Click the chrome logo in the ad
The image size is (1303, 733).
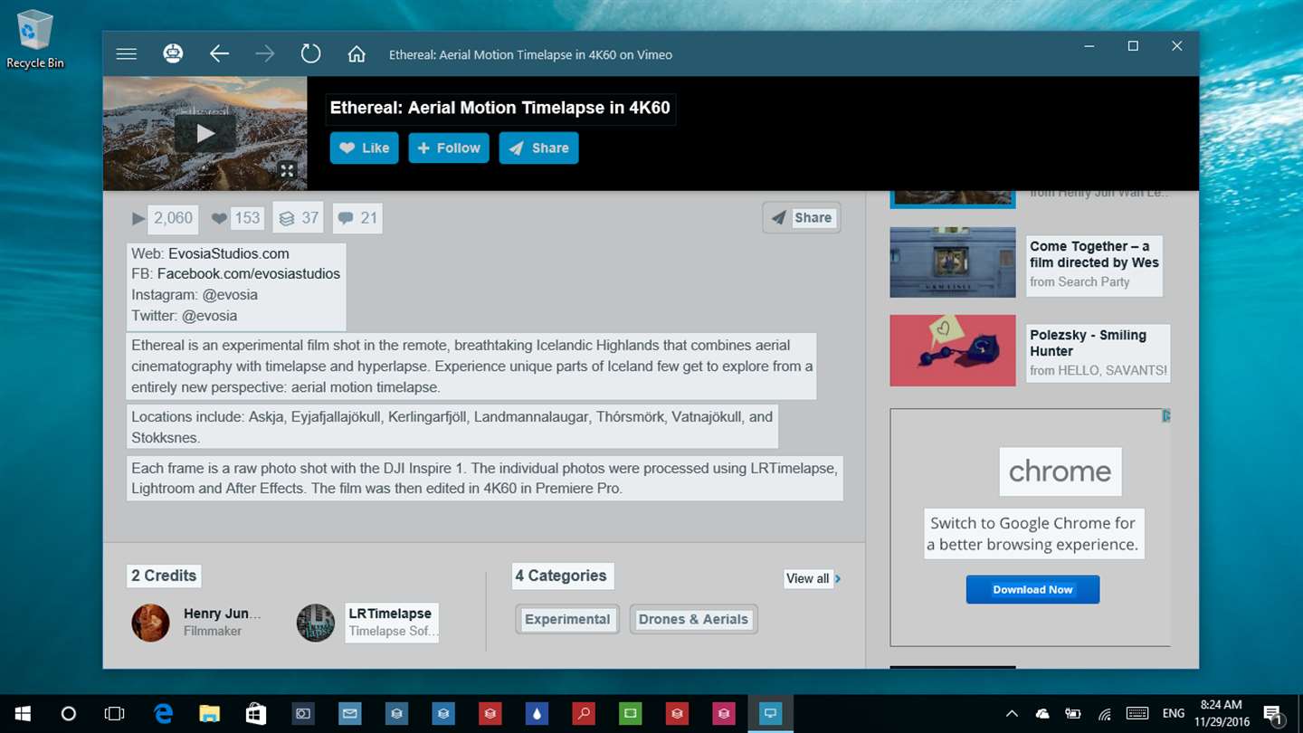point(1060,471)
